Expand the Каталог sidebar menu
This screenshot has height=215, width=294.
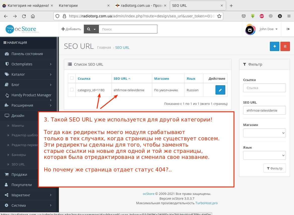(28, 74)
